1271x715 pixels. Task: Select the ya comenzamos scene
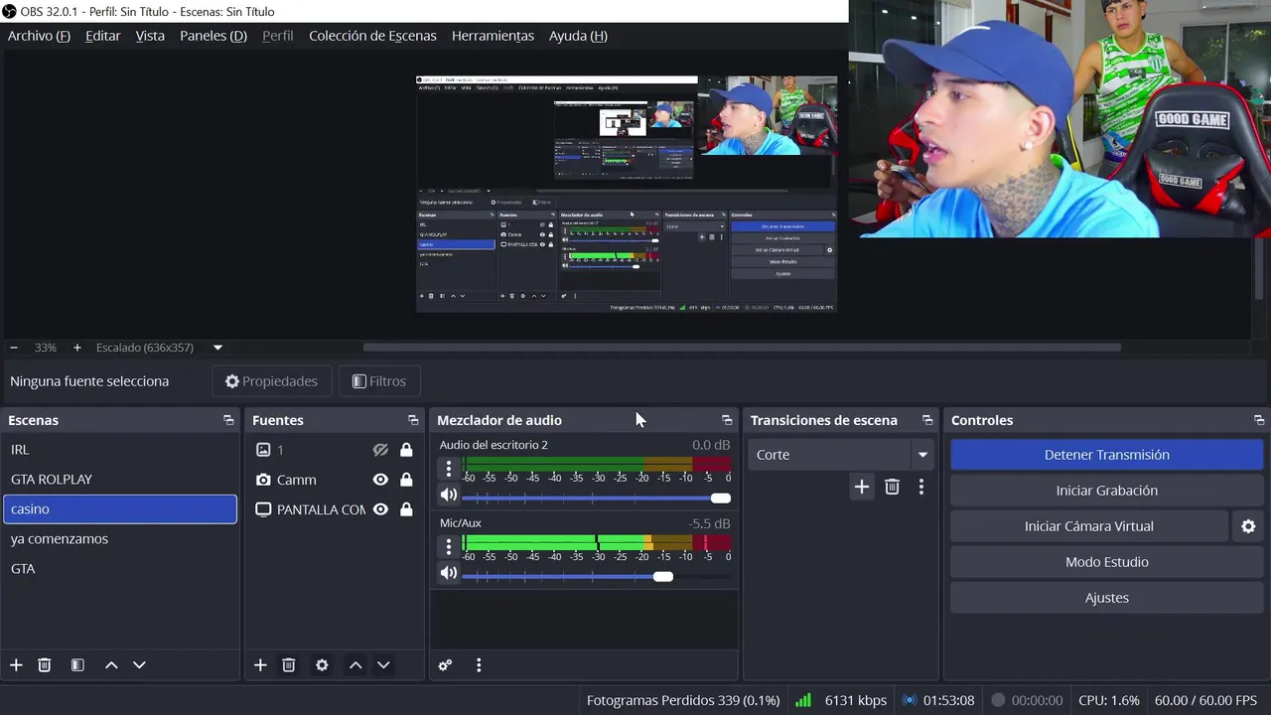coord(120,539)
